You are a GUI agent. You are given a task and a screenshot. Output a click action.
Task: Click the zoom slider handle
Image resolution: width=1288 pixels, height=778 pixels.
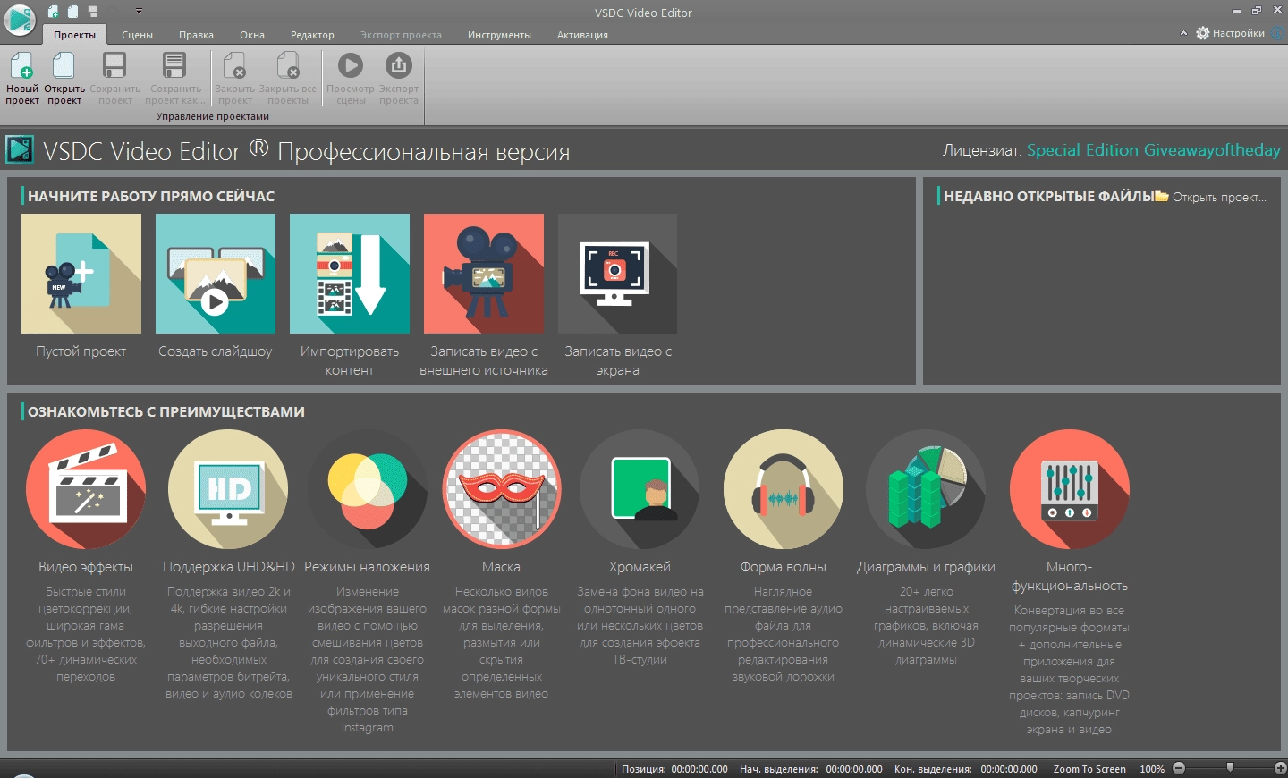(x=1230, y=768)
